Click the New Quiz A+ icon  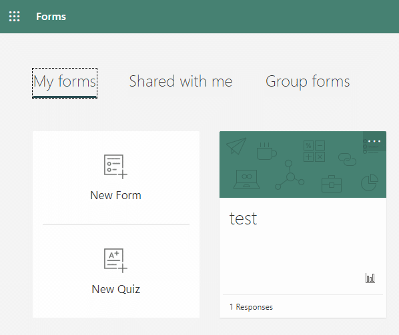point(115,260)
